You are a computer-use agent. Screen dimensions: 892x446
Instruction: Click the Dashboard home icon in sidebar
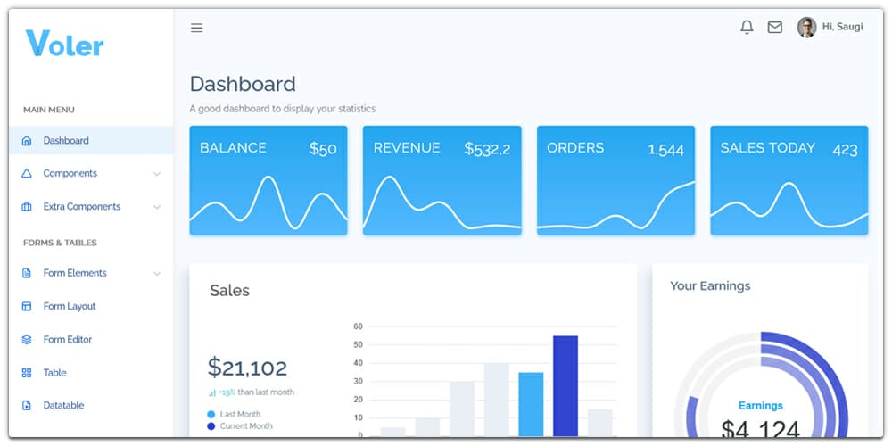point(26,141)
